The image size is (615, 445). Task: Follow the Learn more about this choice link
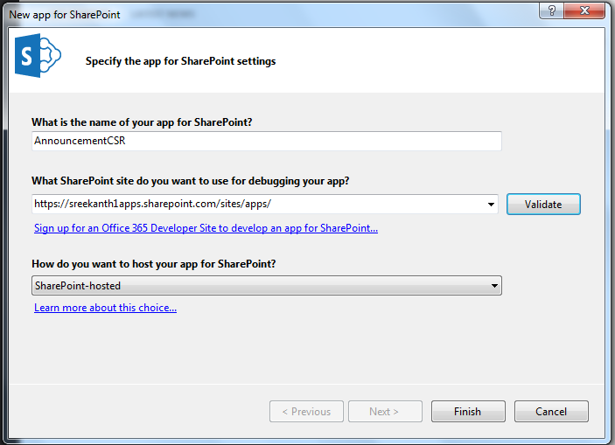[x=105, y=308]
